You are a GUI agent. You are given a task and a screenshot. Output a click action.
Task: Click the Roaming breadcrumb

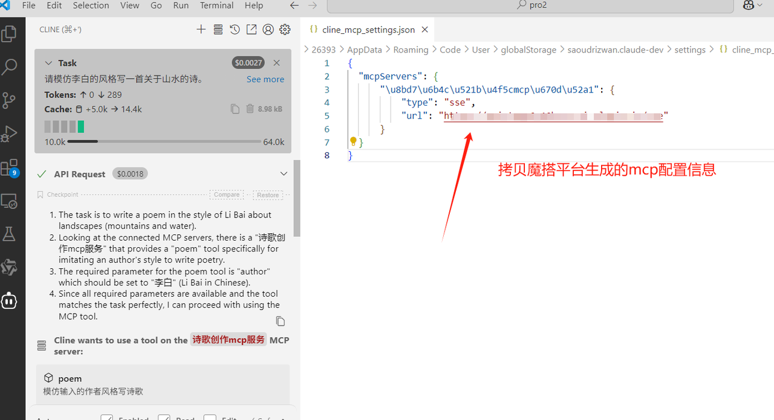click(x=411, y=50)
